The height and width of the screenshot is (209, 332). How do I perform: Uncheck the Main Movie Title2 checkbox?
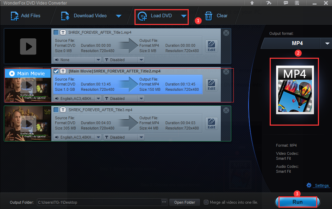click(56, 71)
